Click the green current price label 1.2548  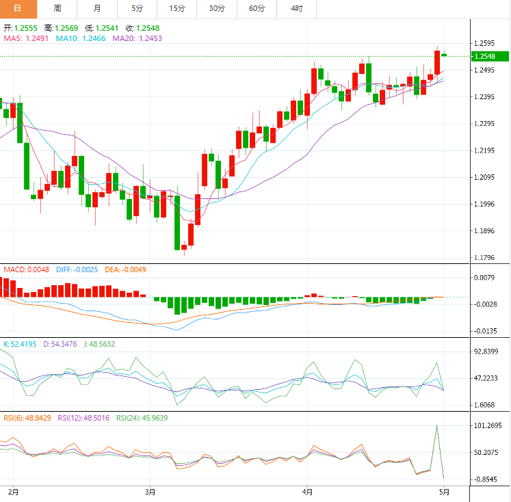[x=490, y=56]
